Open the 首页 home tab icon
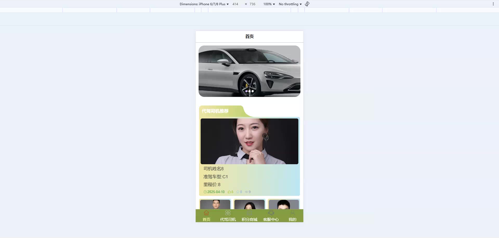499x238 pixels. (x=206, y=213)
